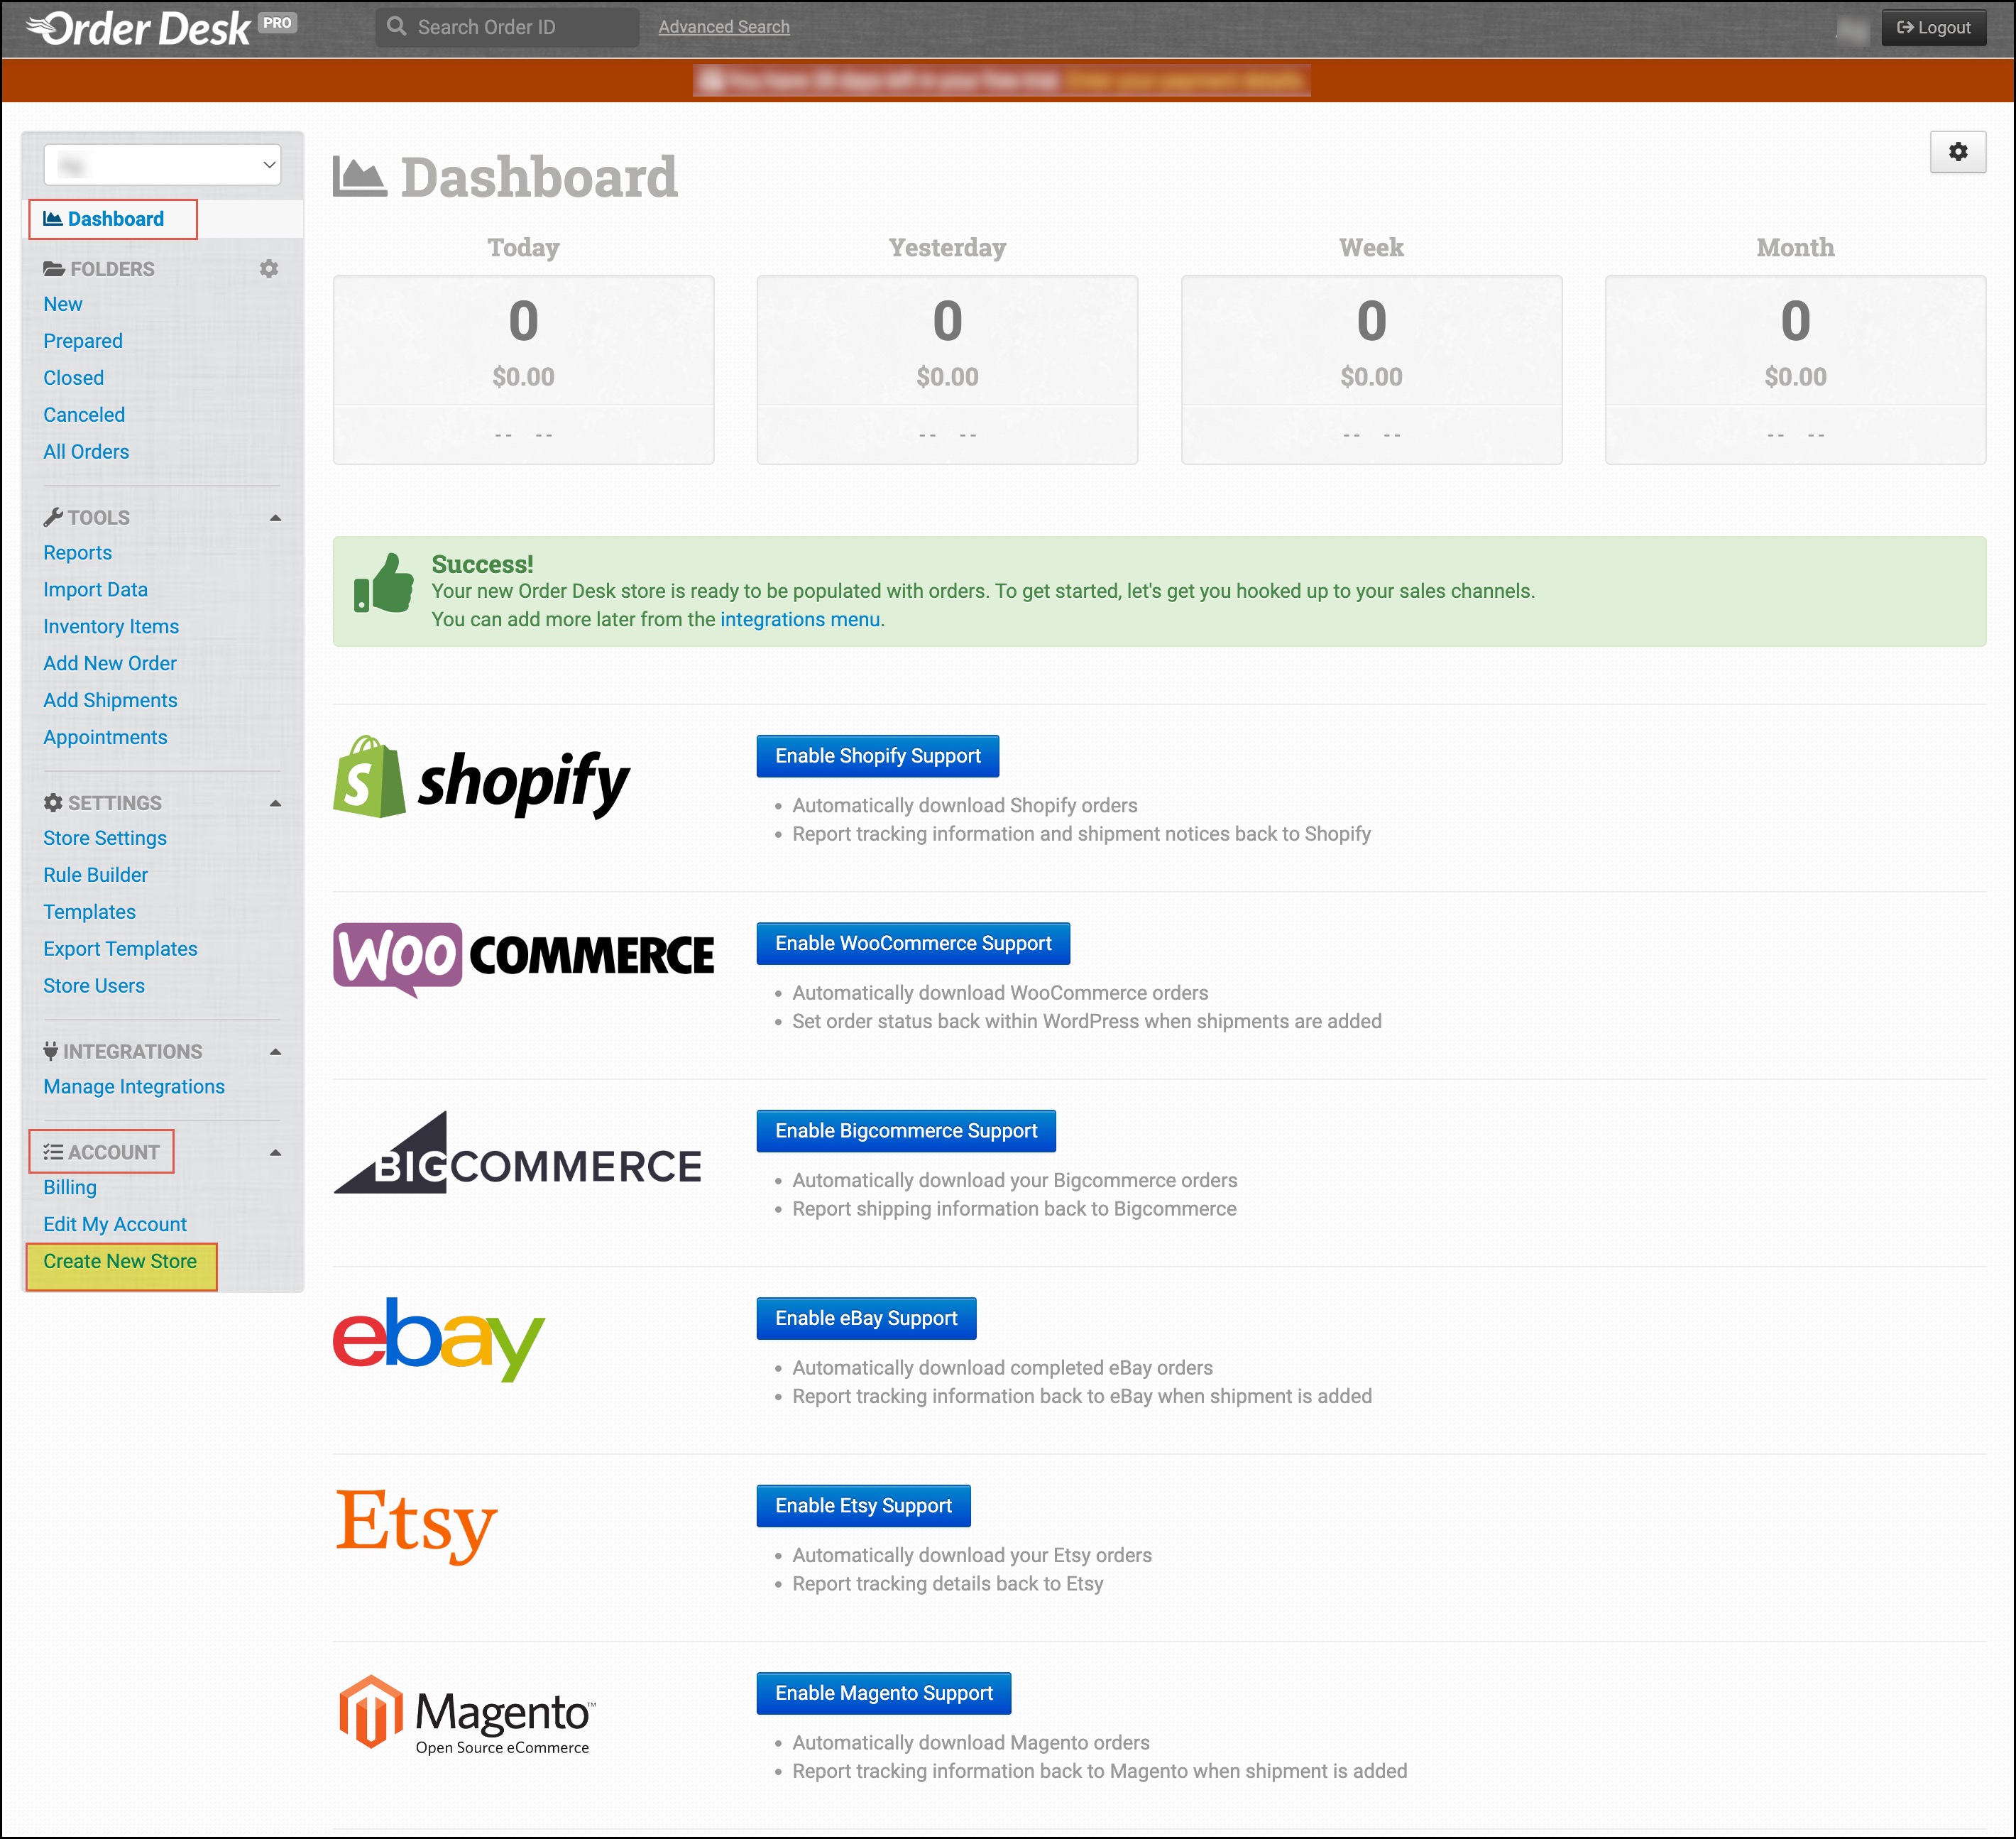Click the search magnifier icon
2016x1839 pixels.
(x=397, y=27)
